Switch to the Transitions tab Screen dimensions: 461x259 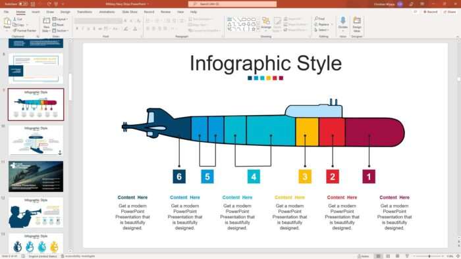(84, 12)
